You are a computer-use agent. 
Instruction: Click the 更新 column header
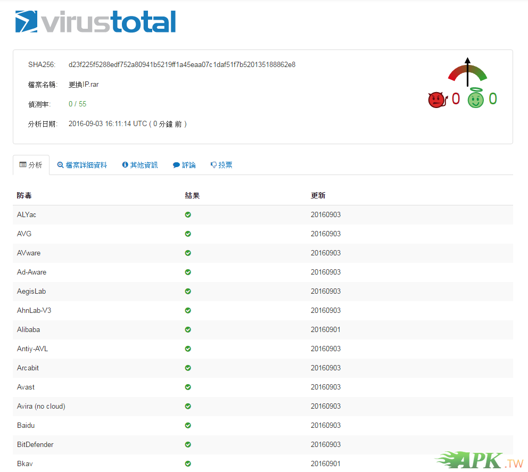click(x=318, y=196)
